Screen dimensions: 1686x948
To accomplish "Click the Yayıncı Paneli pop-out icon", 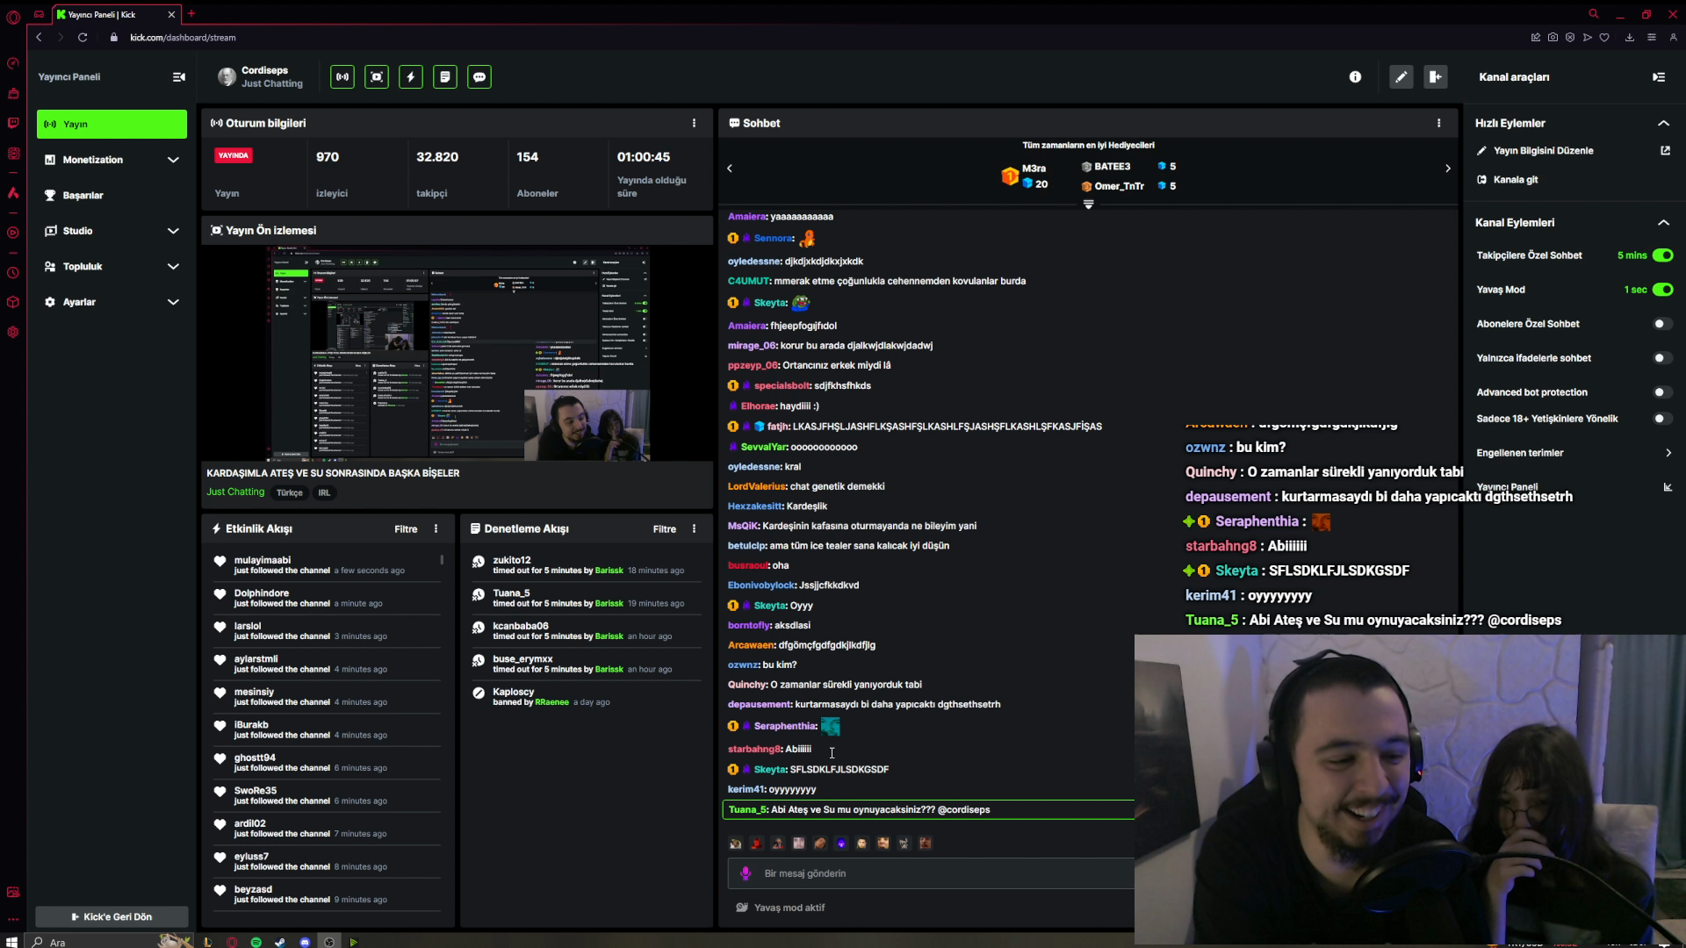I will point(1668,486).
